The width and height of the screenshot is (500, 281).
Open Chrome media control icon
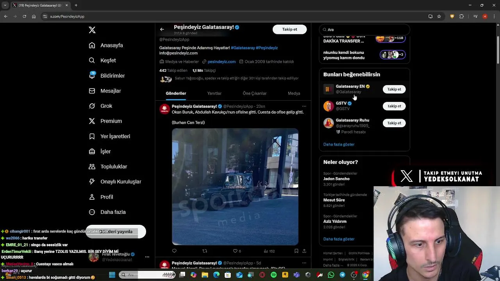tap(475, 16)
